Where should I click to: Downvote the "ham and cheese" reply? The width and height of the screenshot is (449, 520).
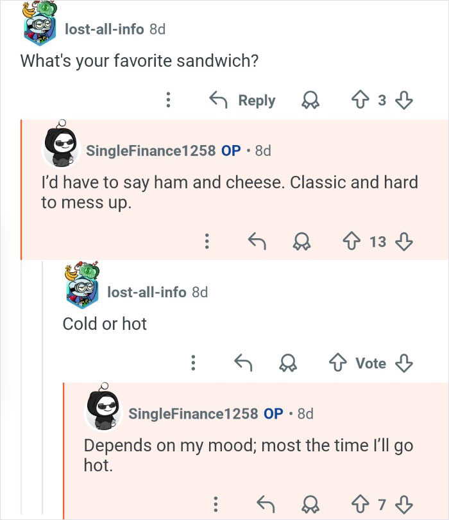pyautogui.click(x=403, y=241)
